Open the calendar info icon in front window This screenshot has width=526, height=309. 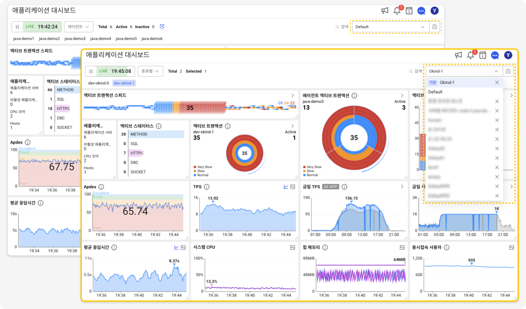[483, 55]
